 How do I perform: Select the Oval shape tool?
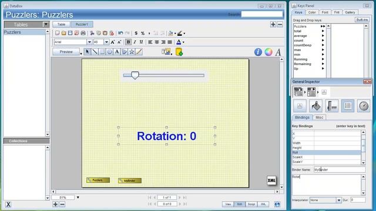110,52
